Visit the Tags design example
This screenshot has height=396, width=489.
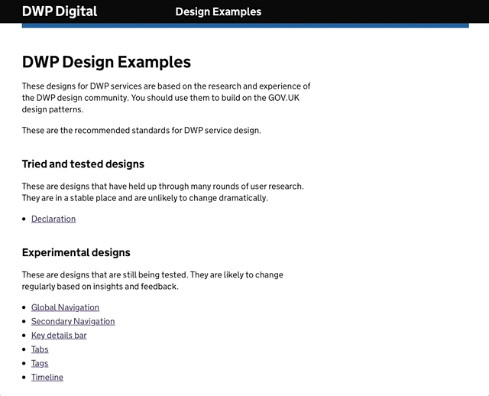click(40, 364)
